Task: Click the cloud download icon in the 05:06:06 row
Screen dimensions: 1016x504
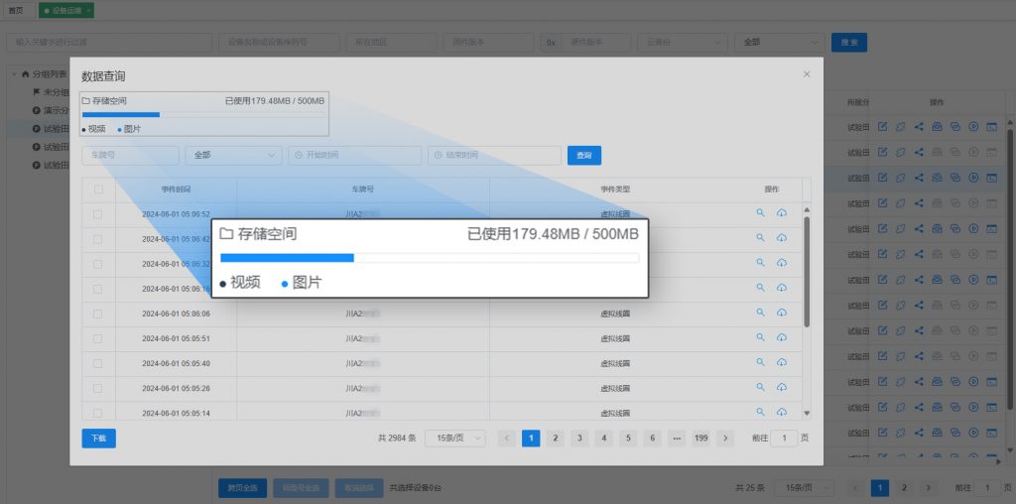Action: (782, 313)
